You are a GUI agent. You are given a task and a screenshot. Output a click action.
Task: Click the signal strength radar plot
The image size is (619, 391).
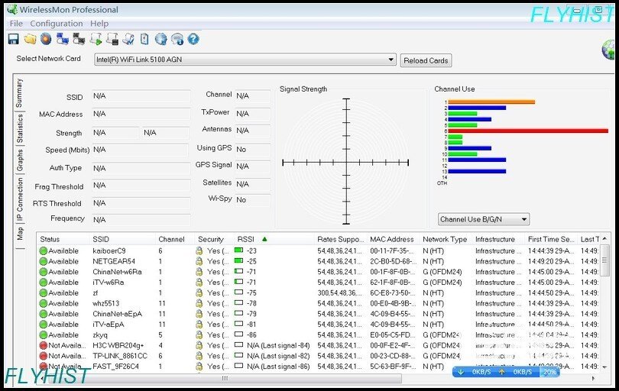click(x=346, y=162)
